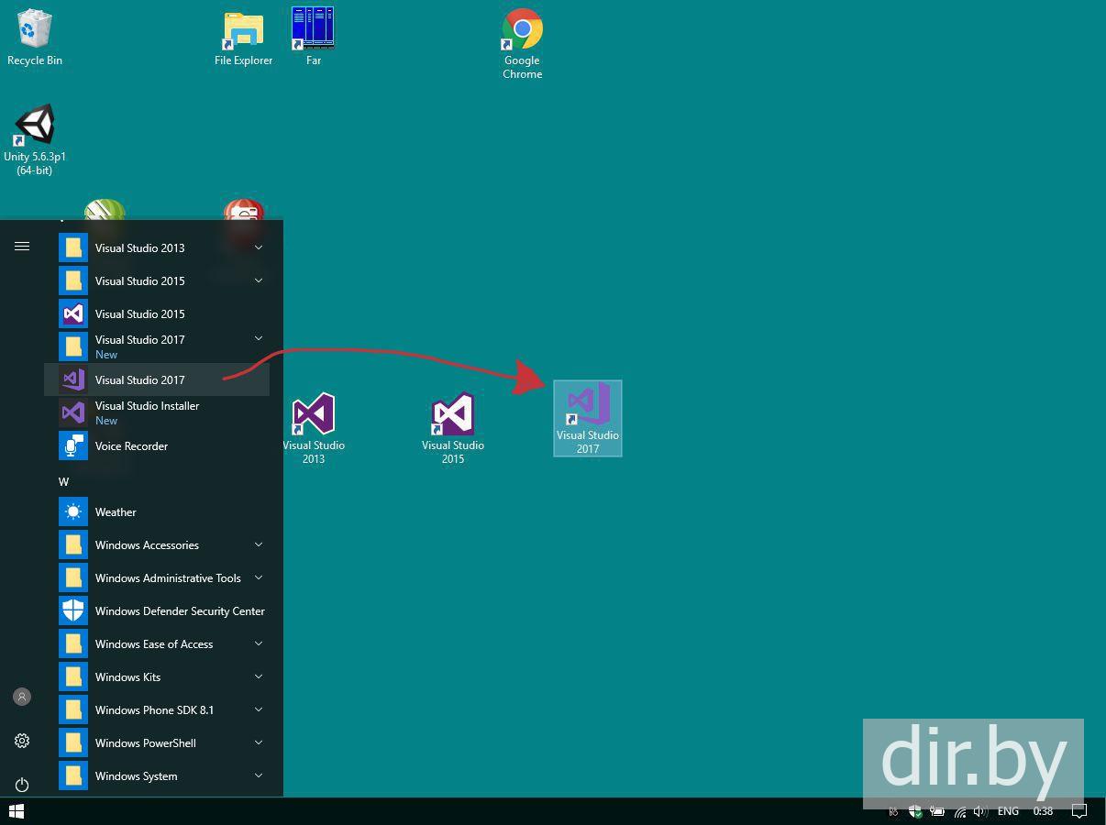Launch Visual Studio 2015 app from Start list
1106x825 pixels.
[x=157, y=313]
